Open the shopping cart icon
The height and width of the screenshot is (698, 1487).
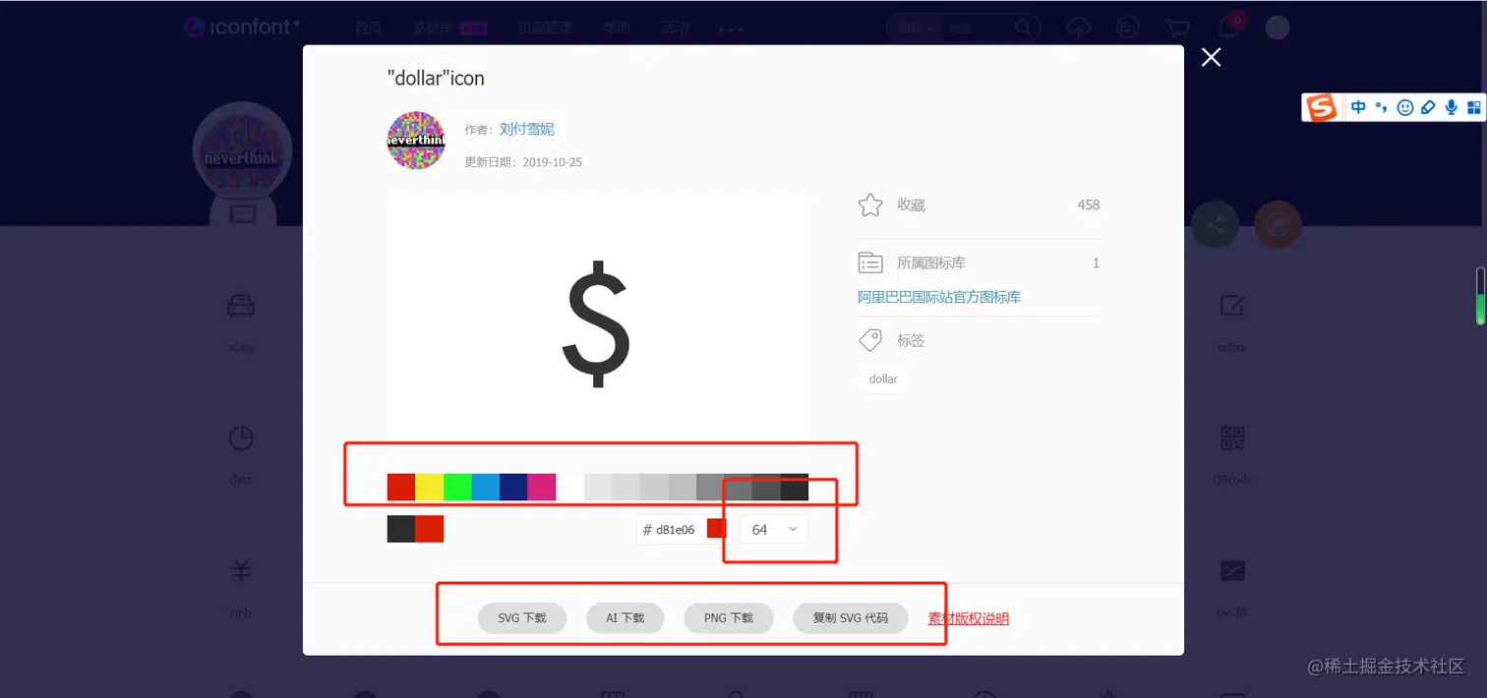point(1177,28)
